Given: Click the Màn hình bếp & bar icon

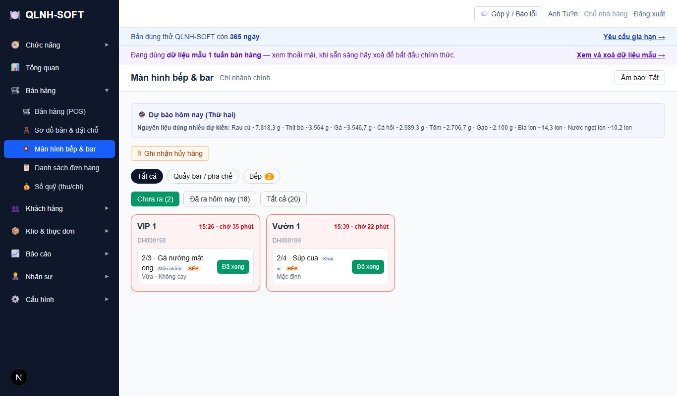Looking at the screenshot, I should click(26, 149).
